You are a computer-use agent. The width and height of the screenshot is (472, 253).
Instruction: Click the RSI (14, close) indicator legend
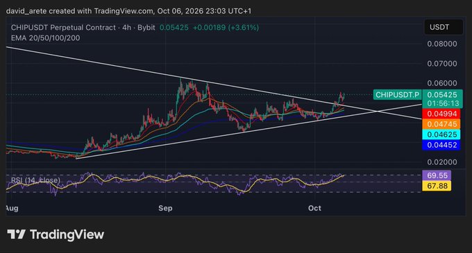(35, 180)
